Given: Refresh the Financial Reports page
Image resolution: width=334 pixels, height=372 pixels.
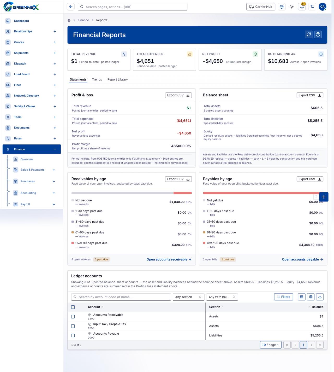Looking at the screenshot, I should [x=309, y=34].
